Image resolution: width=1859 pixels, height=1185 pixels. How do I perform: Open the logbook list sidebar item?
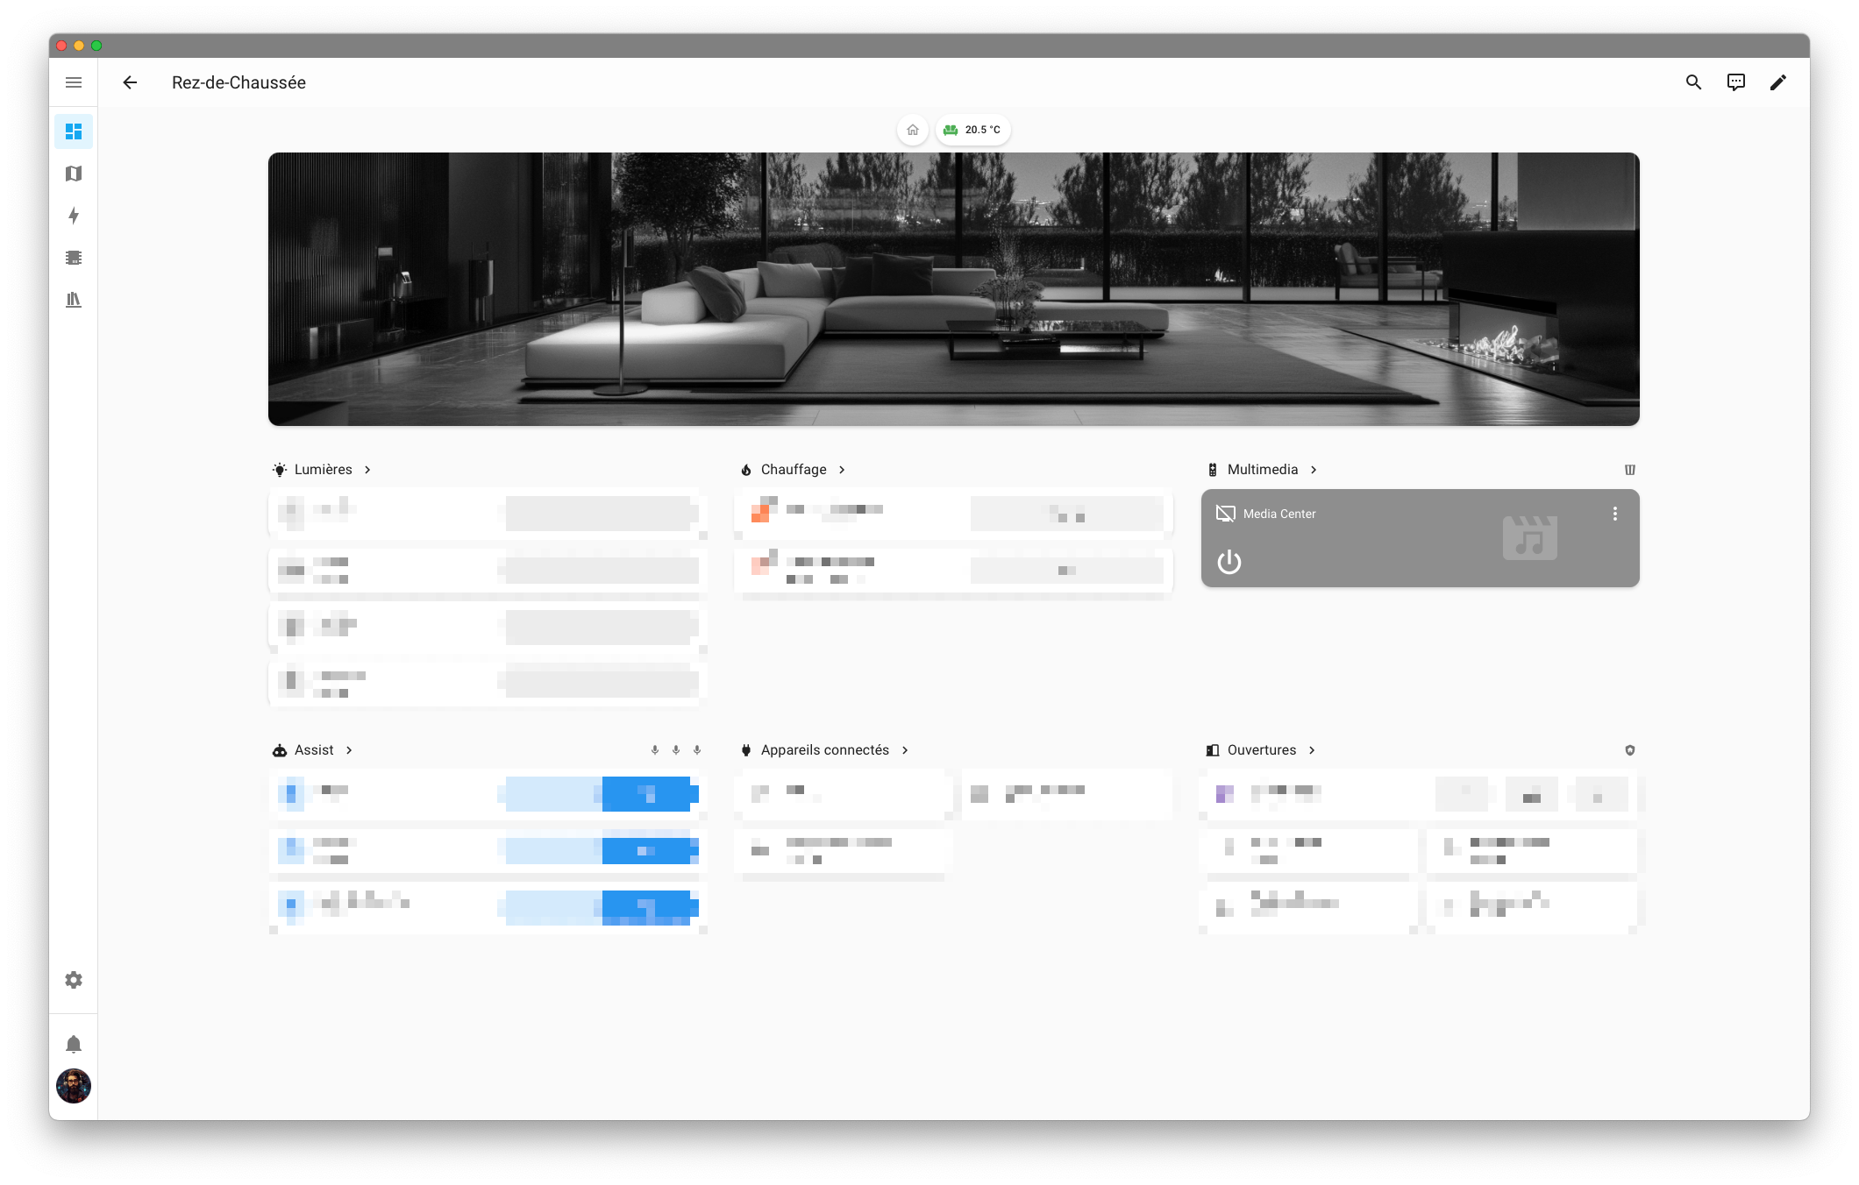coord(74,258)
